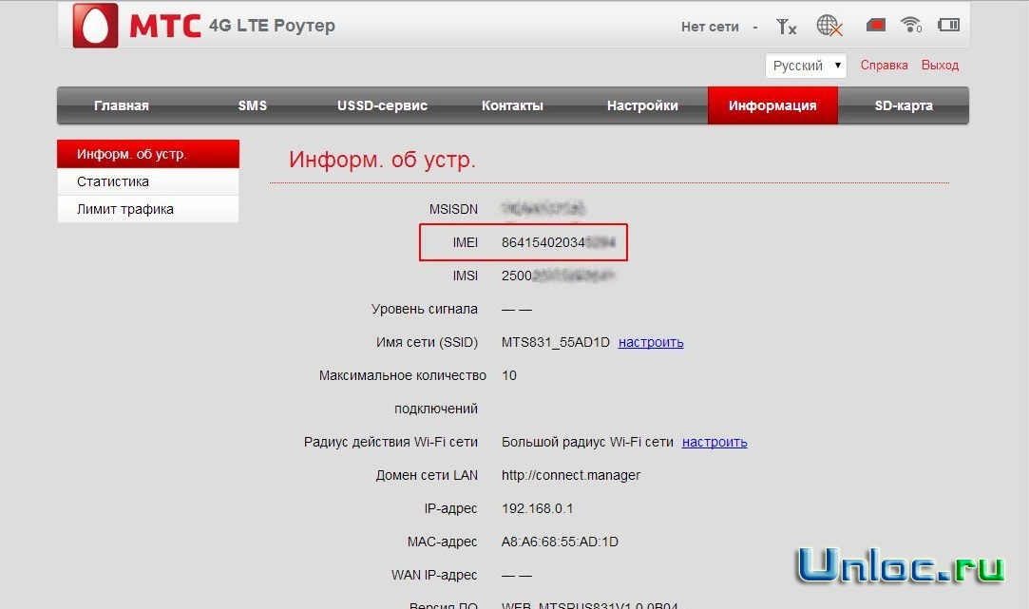Click the max connections value 10
The height and width of the screenshot is (609, 1029).
tap(509, 376)
